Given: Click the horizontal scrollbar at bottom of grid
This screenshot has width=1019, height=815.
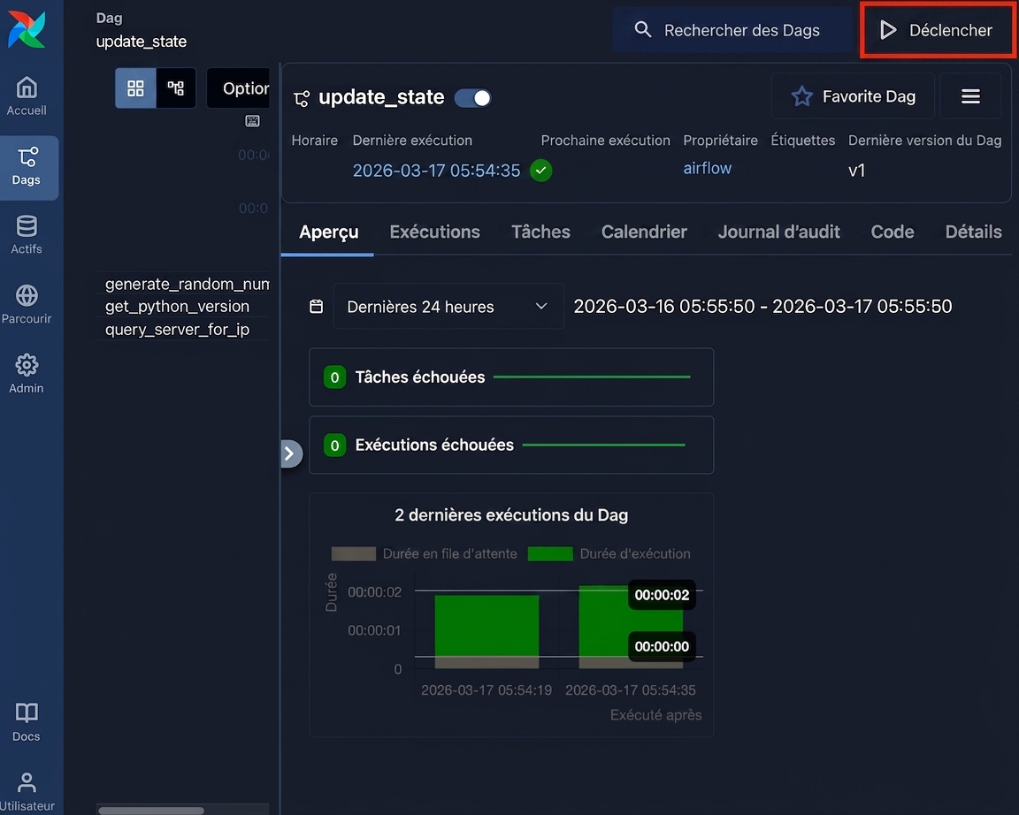Looking at the screenshot, I should click(x=150, y=811).
